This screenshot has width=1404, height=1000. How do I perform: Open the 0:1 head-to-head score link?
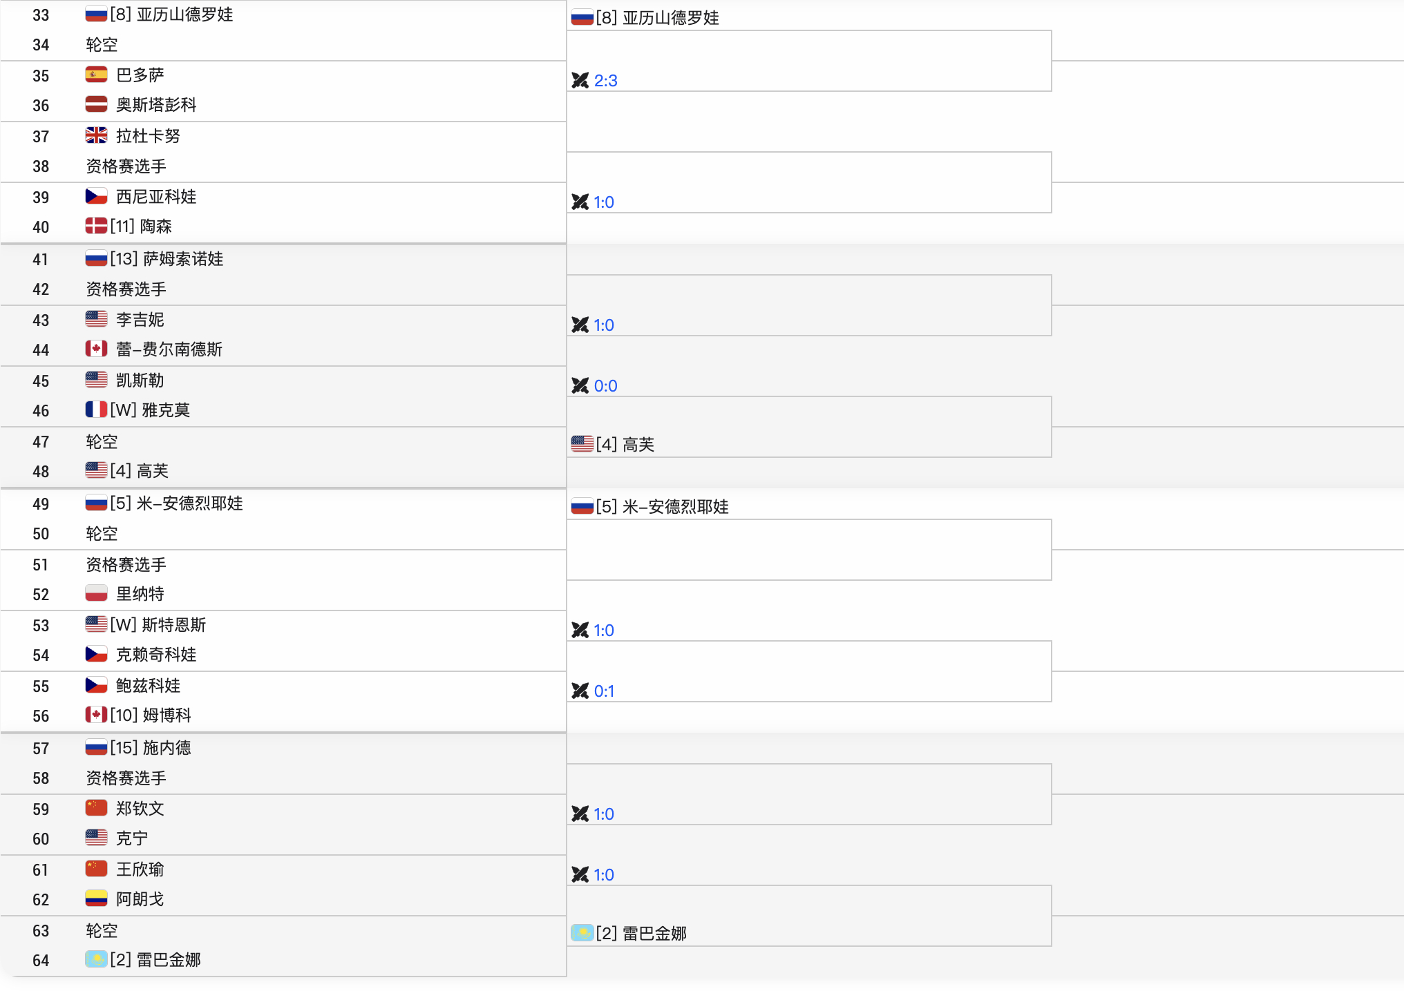(x=604, y=691)
